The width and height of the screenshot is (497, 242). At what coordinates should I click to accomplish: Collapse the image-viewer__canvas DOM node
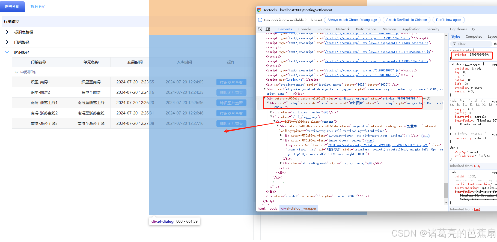[x=281, y=140]
